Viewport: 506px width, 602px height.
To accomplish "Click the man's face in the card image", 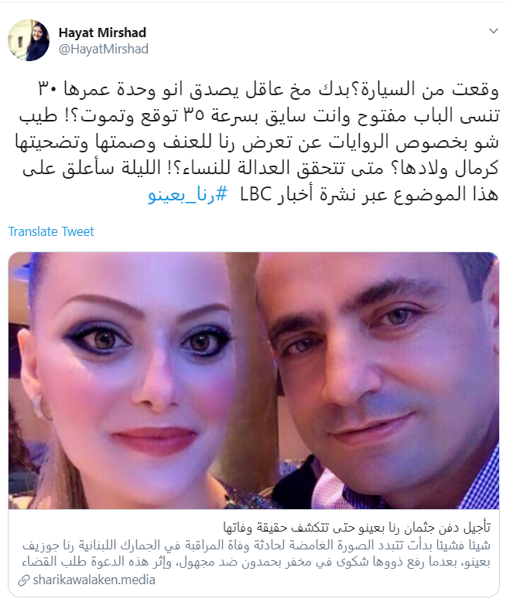I will pyautogui.click(x=380, y=364).
